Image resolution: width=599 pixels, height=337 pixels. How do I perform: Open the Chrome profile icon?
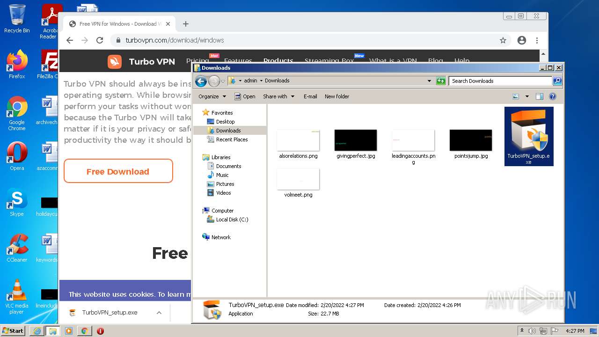coord(522,40)
